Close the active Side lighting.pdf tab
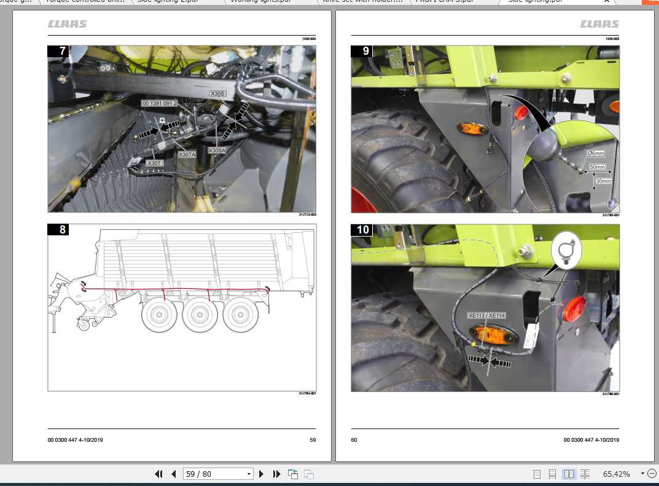Viewport: 659px width, 486px height. pos(606,1)
